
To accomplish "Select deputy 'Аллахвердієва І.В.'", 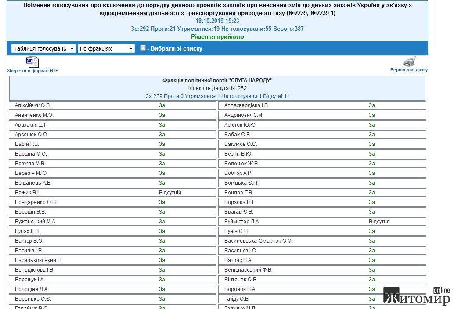I will pyautogui.click(x=246, y=105).
